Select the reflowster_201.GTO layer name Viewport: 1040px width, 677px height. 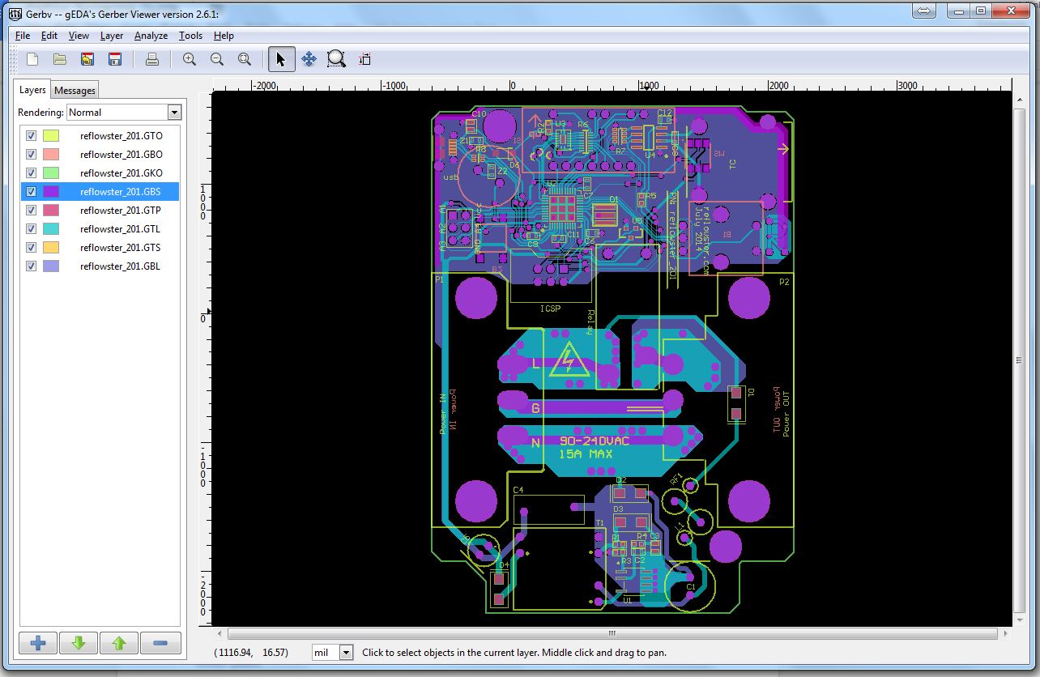[x=121, y=136]
